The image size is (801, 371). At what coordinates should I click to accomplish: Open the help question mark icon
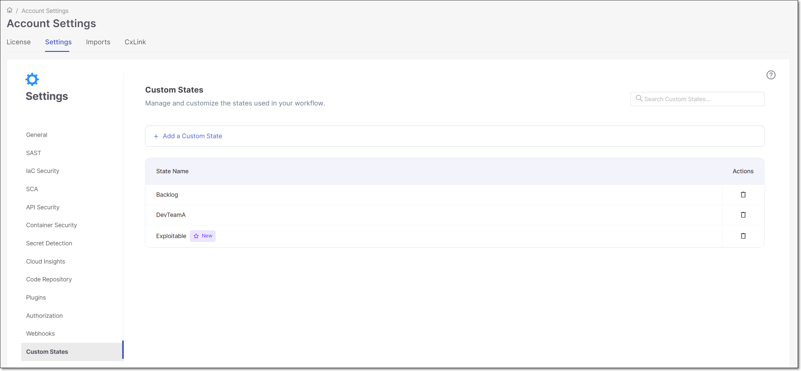[771, 75]
